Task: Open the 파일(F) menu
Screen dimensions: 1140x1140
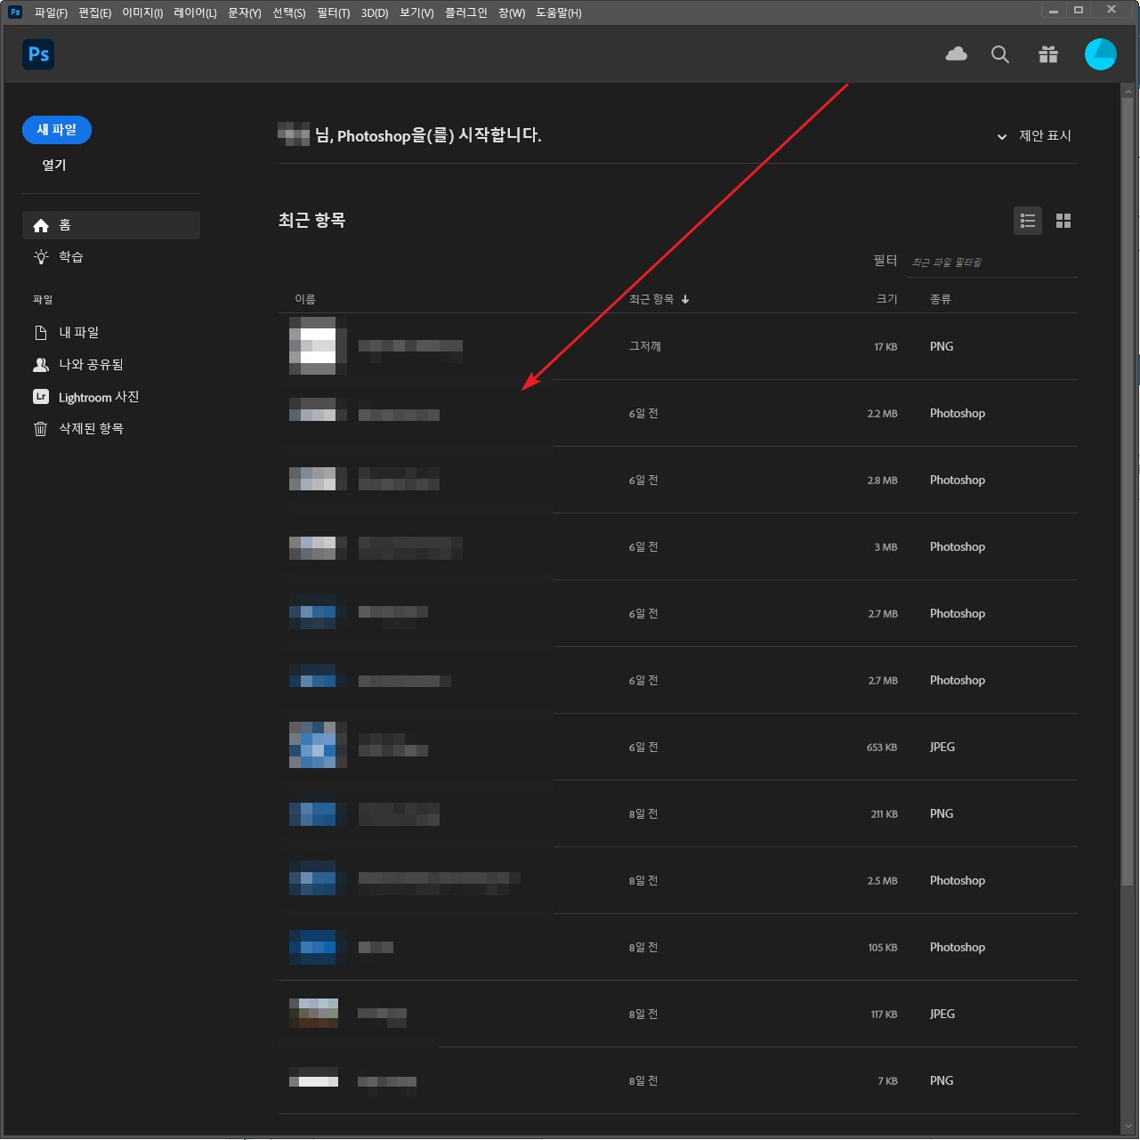Action: click(51, 12)
